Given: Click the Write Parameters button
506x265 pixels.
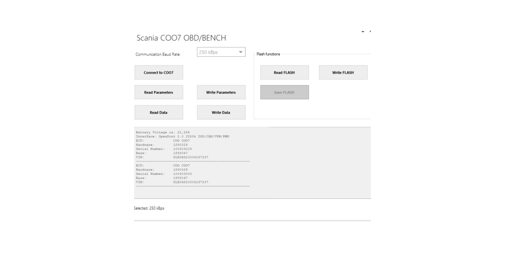Looking at the screenshot, I should (221, 92).
